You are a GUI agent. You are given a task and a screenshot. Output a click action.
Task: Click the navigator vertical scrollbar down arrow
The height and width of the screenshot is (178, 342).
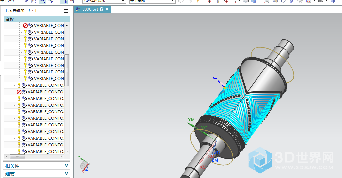click(67, 151)
